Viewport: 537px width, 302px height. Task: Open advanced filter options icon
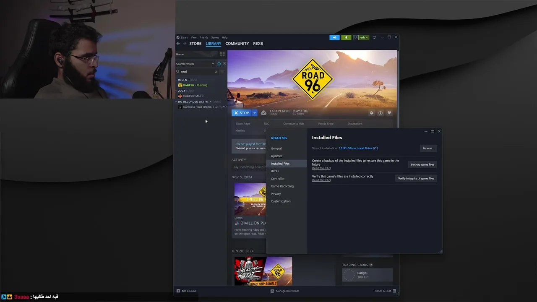[222, 72]
